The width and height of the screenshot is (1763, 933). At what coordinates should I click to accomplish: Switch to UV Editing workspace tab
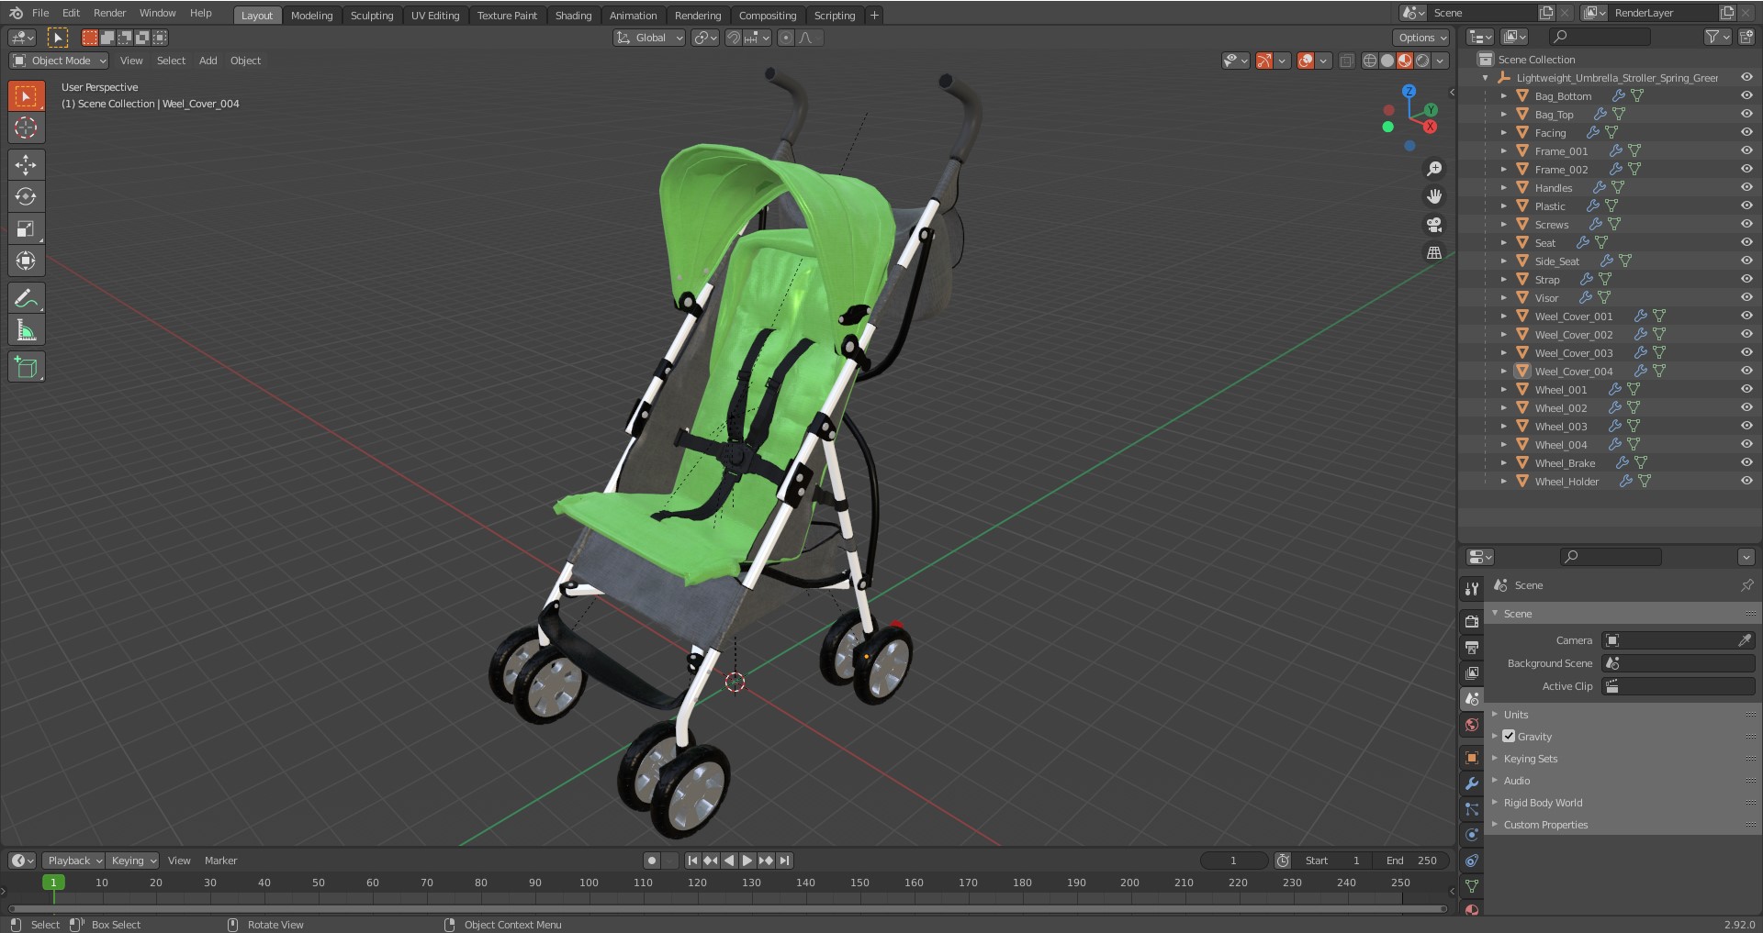435,16
